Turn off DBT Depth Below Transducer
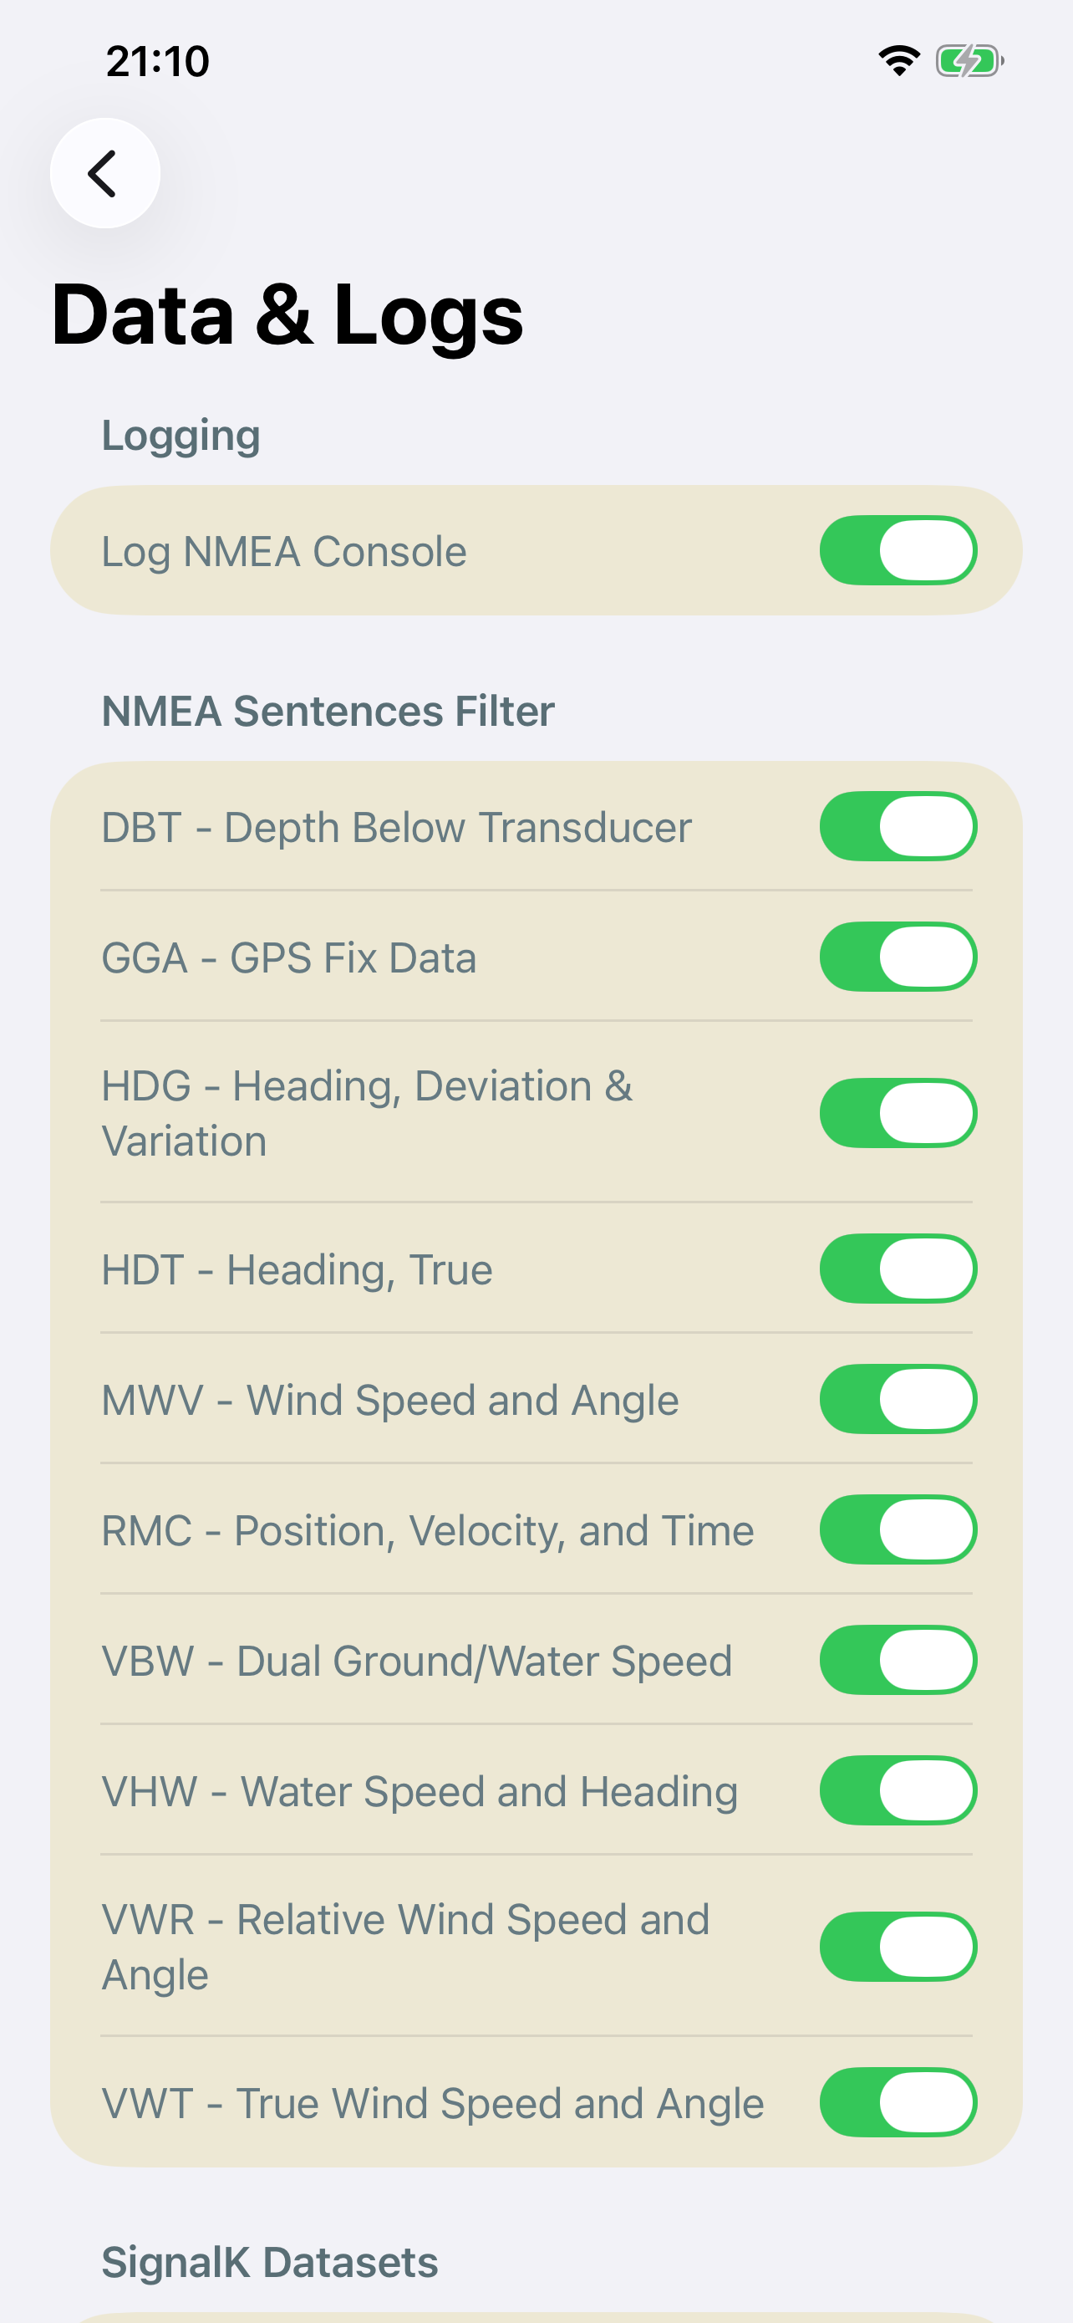Viewport: 1073px width, 2323px height. tap(898, 826)
